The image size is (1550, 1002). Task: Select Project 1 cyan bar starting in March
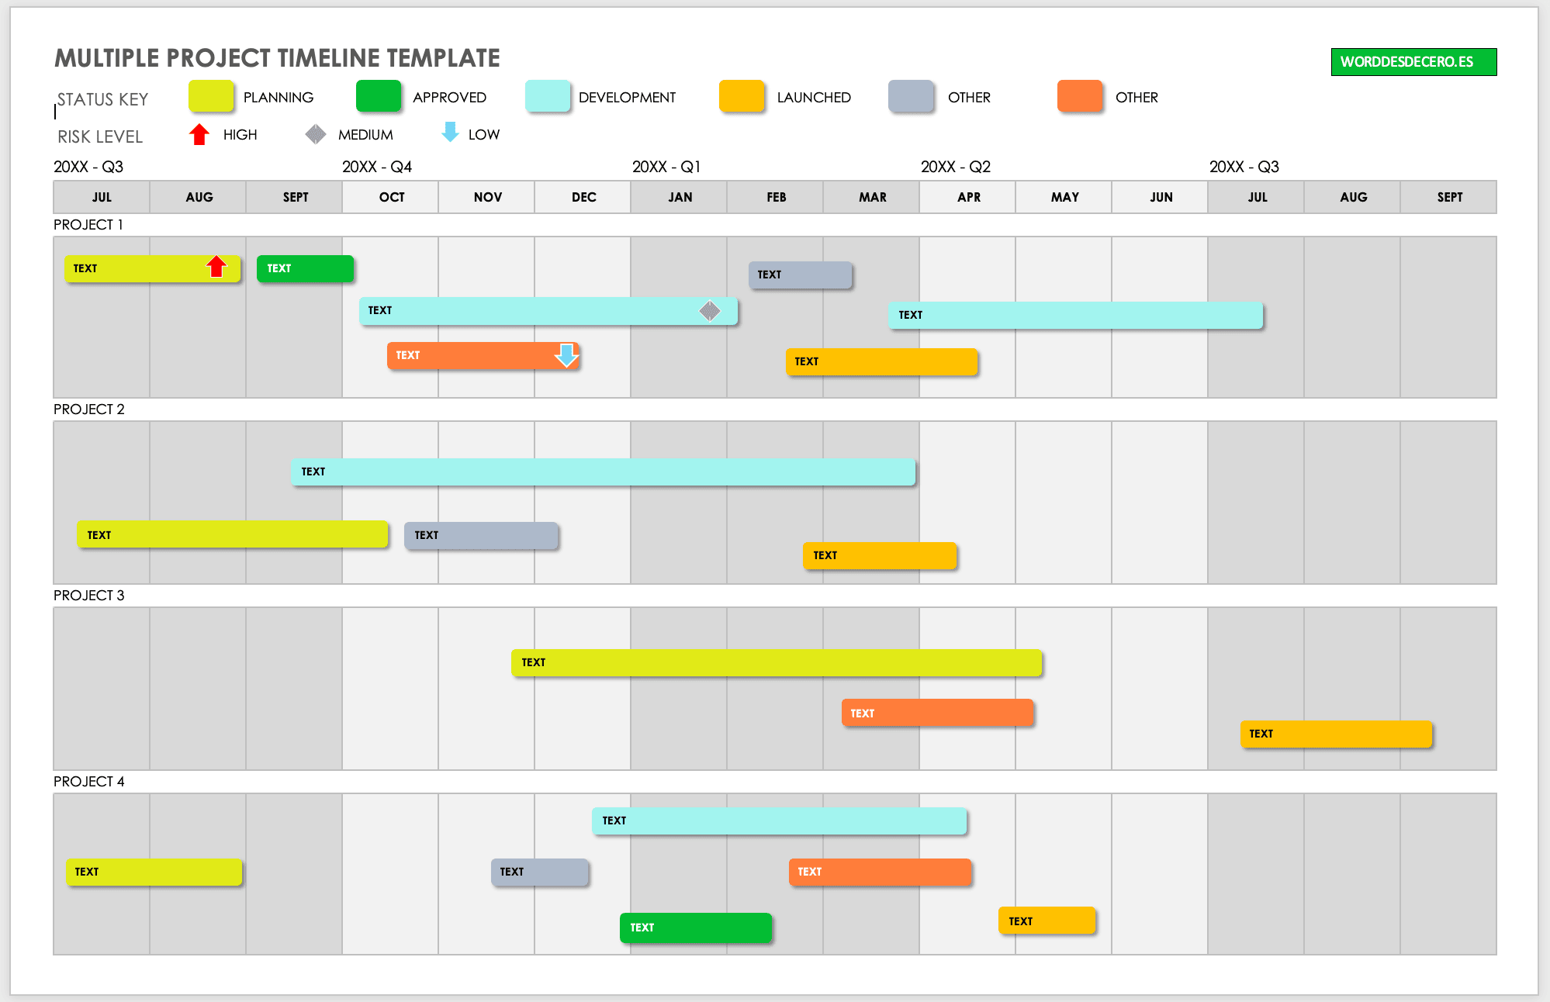1075,315
